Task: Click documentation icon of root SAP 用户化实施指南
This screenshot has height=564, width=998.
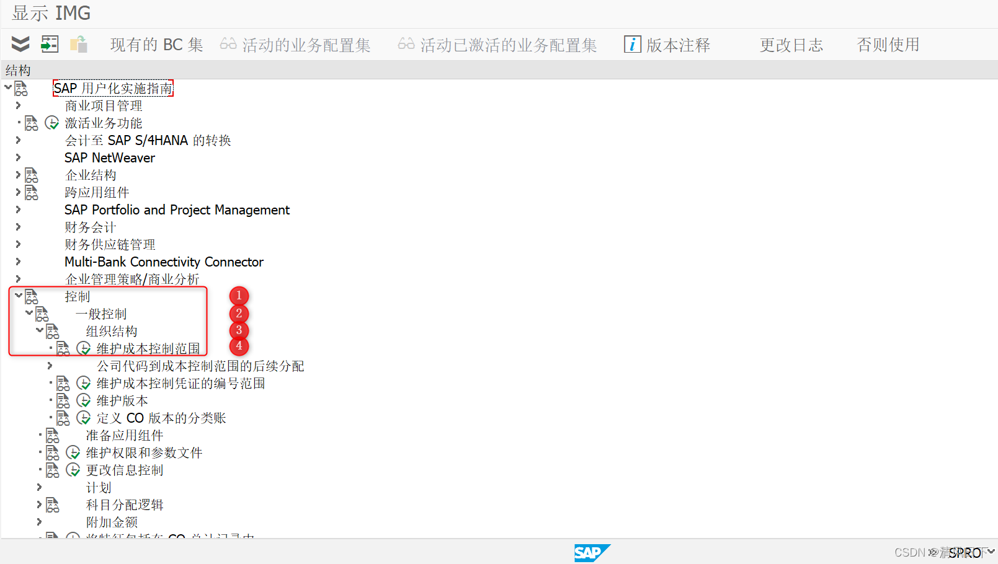Action: [21, 89]
